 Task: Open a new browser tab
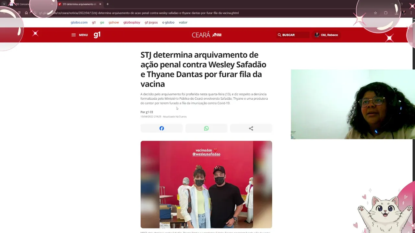(x=108, y=4)
